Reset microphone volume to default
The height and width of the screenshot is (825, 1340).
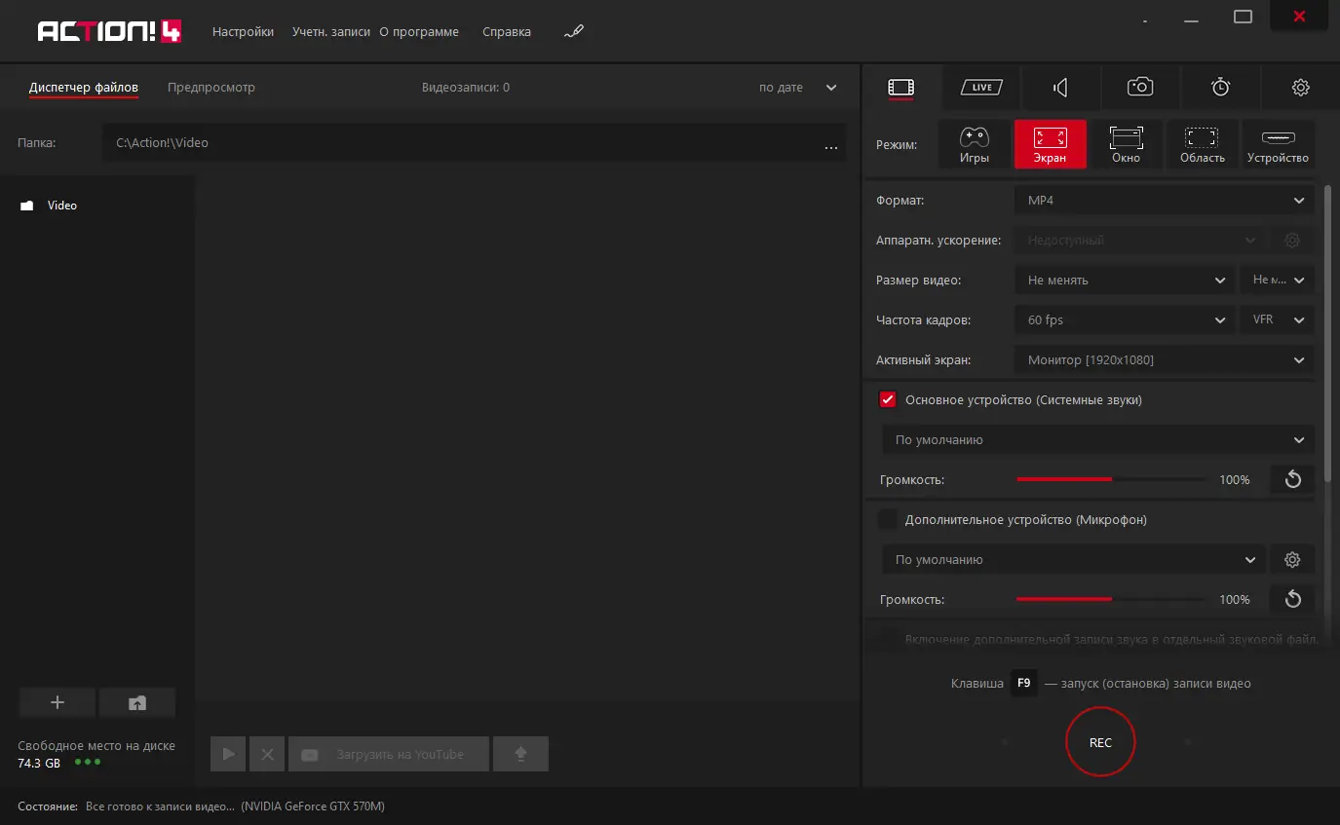coord(1292,599)
